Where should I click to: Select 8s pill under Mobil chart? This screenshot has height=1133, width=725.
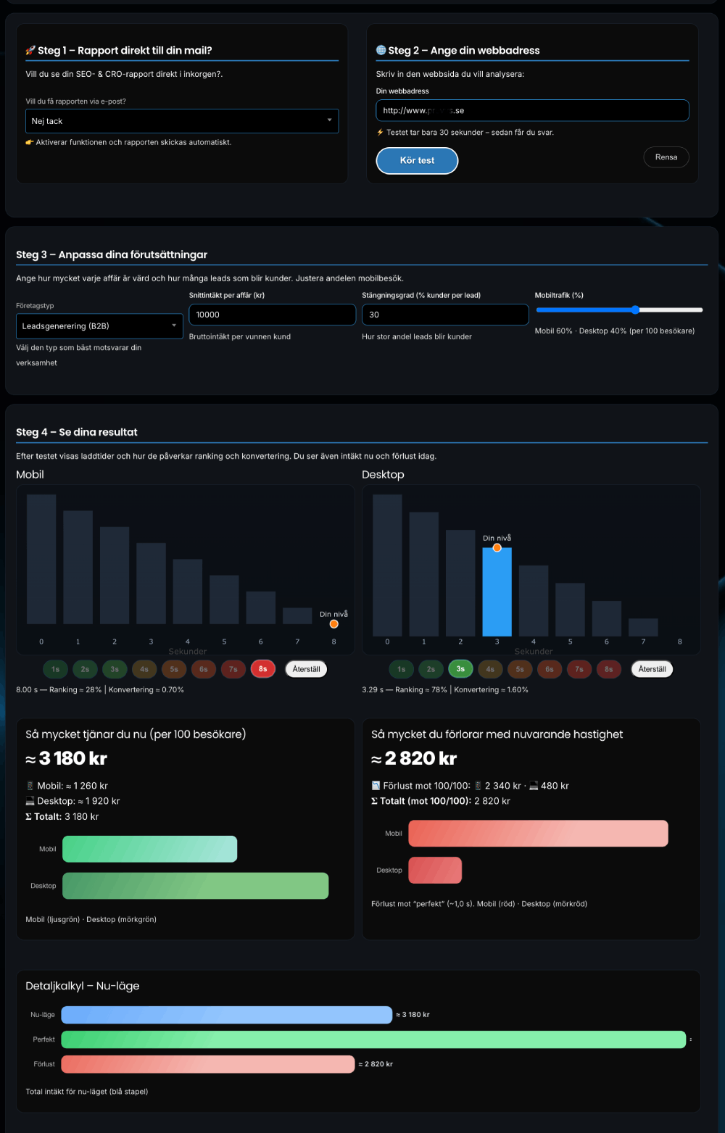pyautogui.click(x=263, y=669)
